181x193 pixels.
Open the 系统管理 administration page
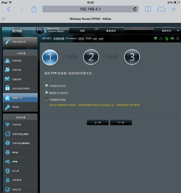(20, 180)
